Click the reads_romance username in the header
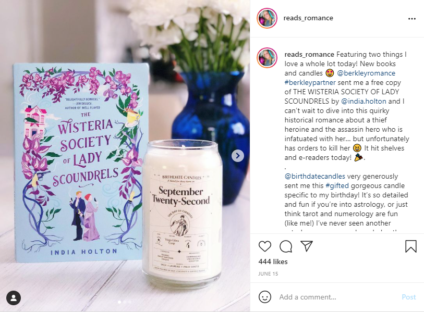 click(308, 18)
